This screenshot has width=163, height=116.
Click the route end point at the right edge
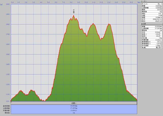[x=137, y=100]
